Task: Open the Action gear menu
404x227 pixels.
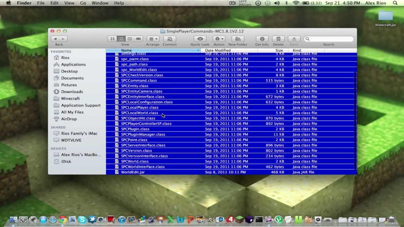Action: click(x=219, y=39)
